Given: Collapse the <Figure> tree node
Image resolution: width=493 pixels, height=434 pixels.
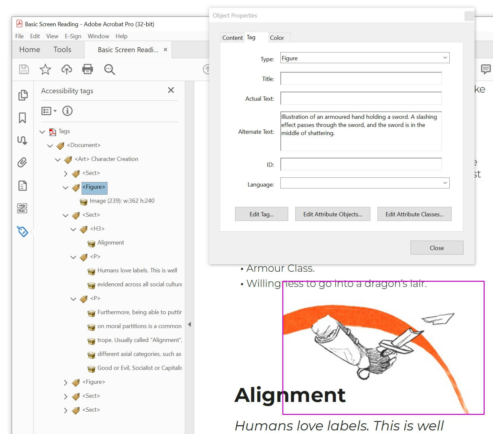Looking at the screenshot, I should click(66, 188).
